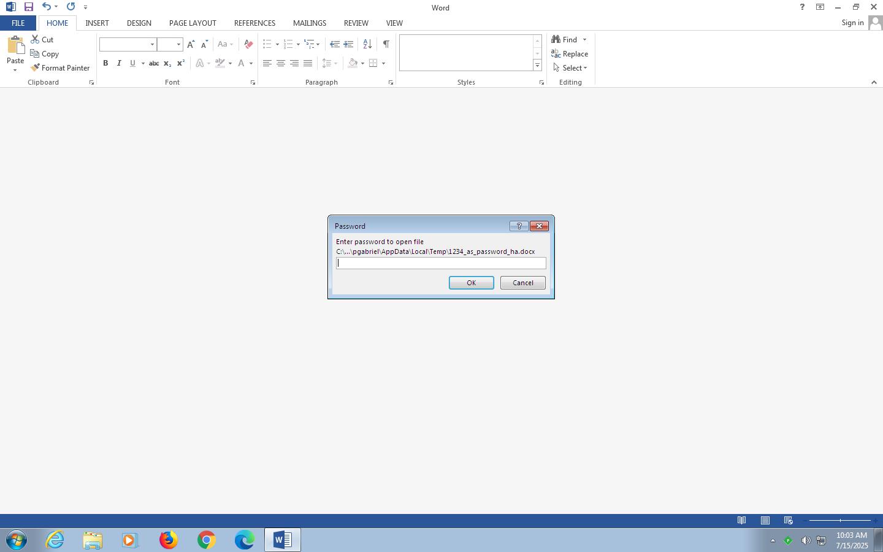883x552 pixels.
Task: Click the Borders icon
Action: pos(373,63)
